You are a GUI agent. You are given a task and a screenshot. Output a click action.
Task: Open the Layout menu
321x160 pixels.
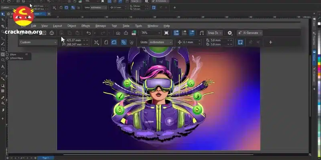(57, 26)
